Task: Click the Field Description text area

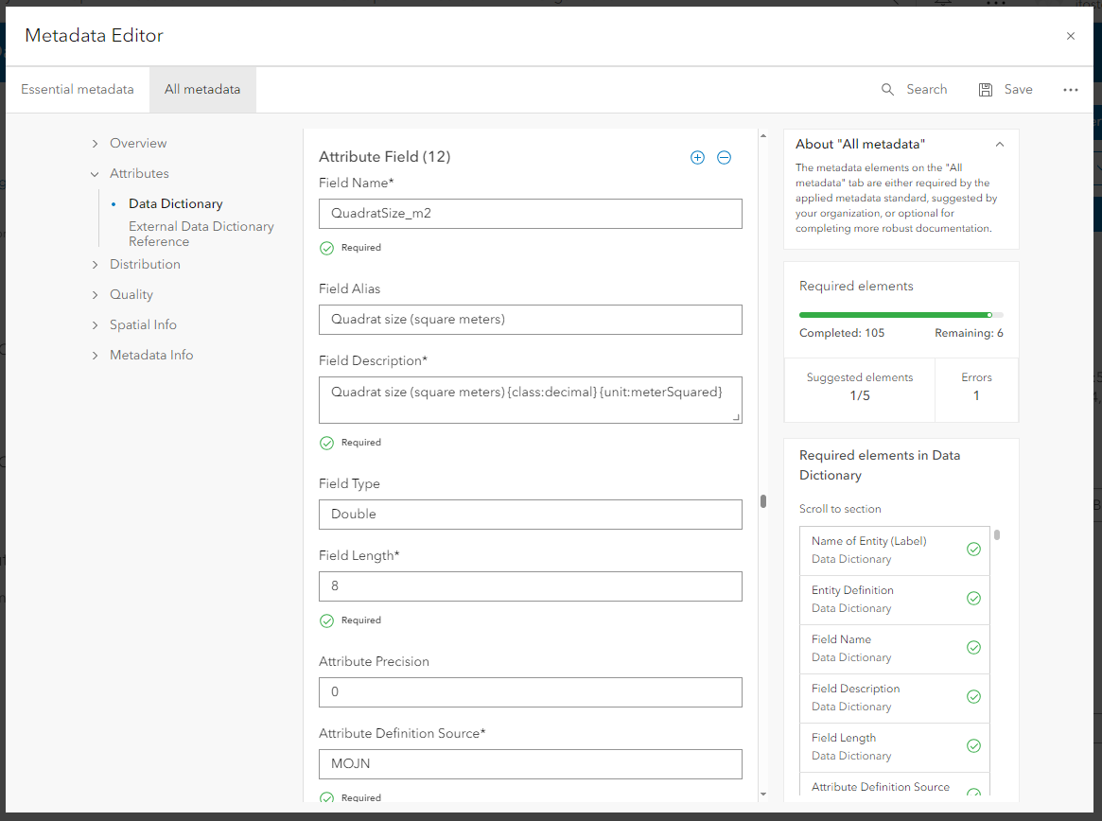Action: pyautogui.click(x=531, y=400)
